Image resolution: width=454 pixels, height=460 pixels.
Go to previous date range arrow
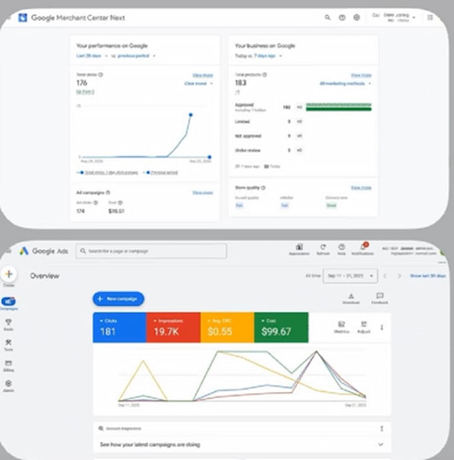click(x=385, y=276)
